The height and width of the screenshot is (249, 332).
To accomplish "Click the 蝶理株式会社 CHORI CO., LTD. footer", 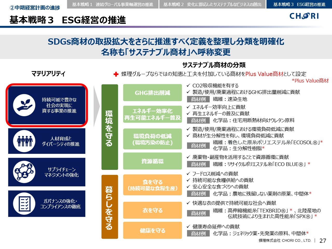I will coord(285,241).
